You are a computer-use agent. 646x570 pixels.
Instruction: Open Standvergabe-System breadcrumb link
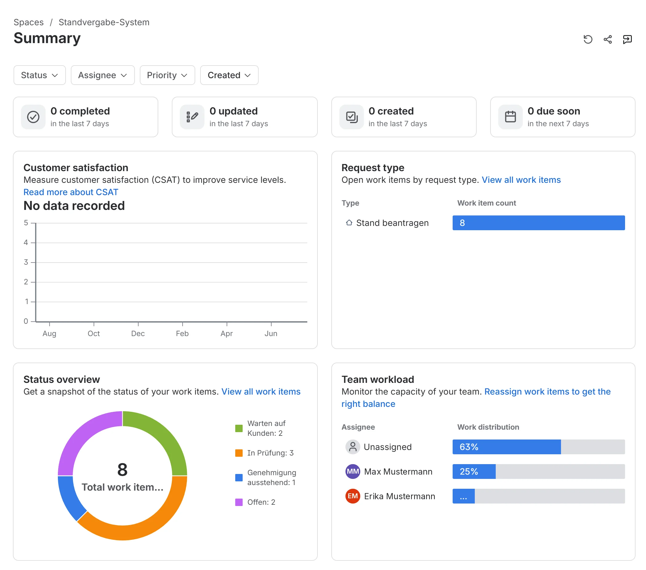104,22
